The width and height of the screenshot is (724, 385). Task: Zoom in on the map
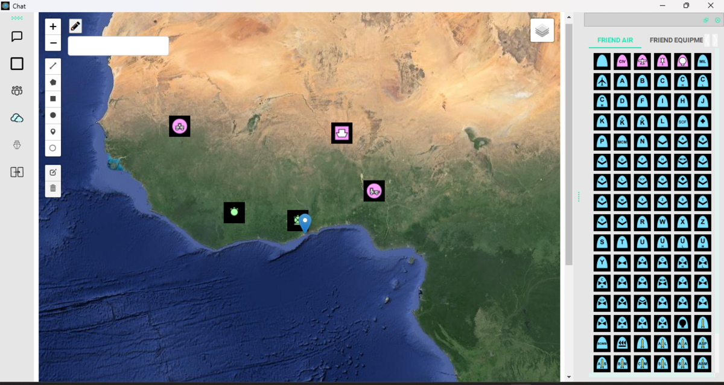coord(53,27)
